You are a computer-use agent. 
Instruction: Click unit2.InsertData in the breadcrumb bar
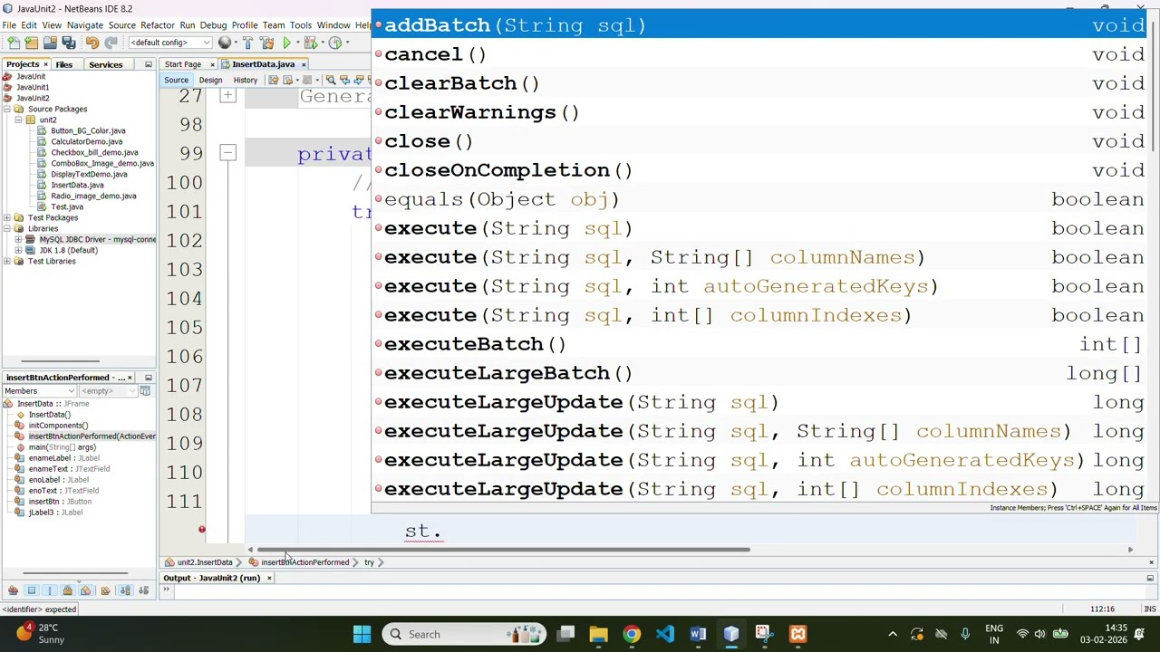(205, 562)
